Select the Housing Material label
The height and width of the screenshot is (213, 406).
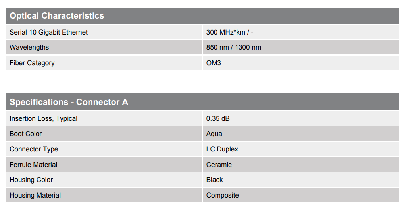click(35, 195)
